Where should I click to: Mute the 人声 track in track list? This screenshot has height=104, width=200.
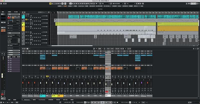click(26, 16)
